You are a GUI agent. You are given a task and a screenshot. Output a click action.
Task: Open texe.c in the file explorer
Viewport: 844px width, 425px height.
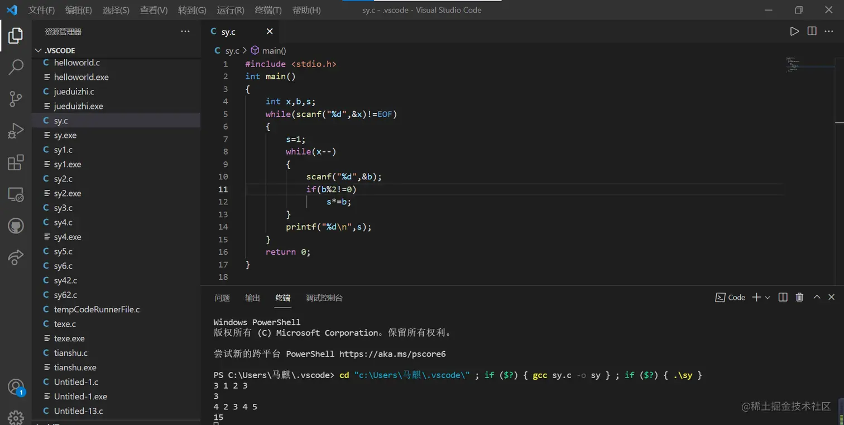(116, 324)
